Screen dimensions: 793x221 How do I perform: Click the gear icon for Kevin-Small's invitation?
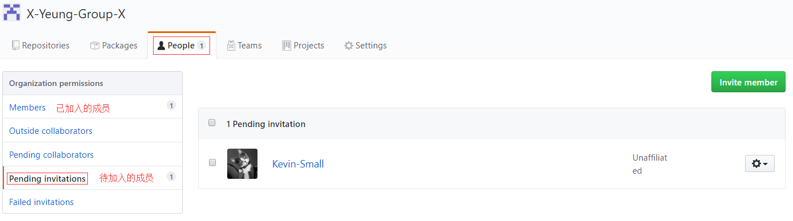point(756,163)
